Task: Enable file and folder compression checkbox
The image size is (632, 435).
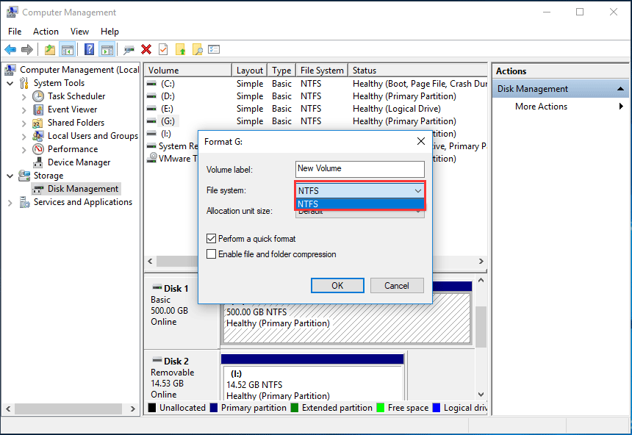Action: [x=211, y=254]
